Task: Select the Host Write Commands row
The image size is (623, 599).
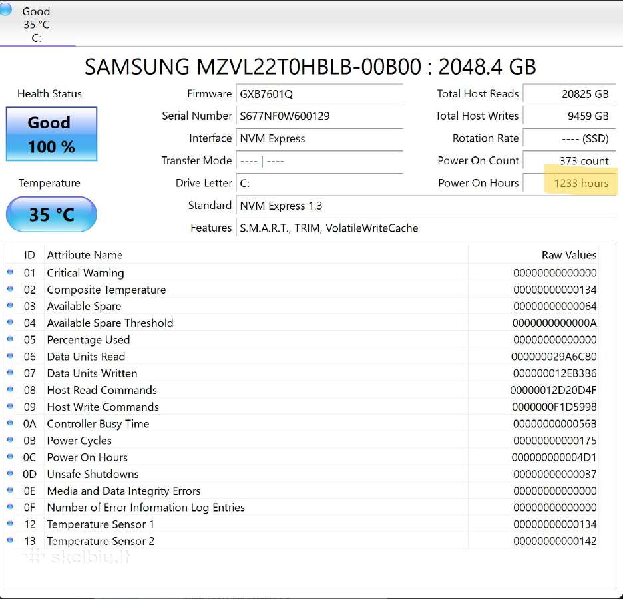Action: click(302, 407)
